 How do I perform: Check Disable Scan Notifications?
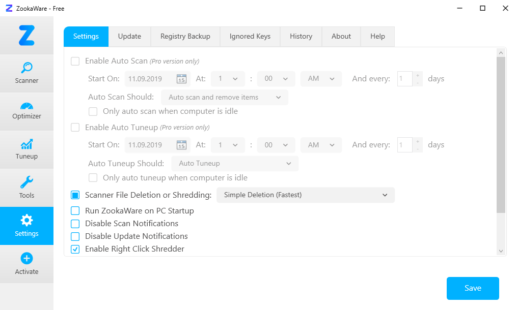[x=75, y=224]
